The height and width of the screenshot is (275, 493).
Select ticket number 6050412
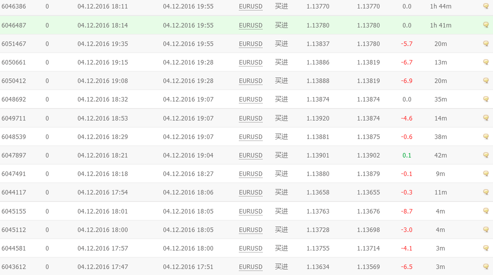pyautogui.click(x=14, y=81)
